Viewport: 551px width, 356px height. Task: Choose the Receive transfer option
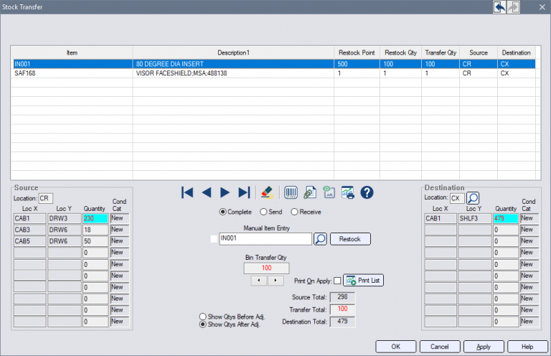pyautogui.click(x=294, y=212)
